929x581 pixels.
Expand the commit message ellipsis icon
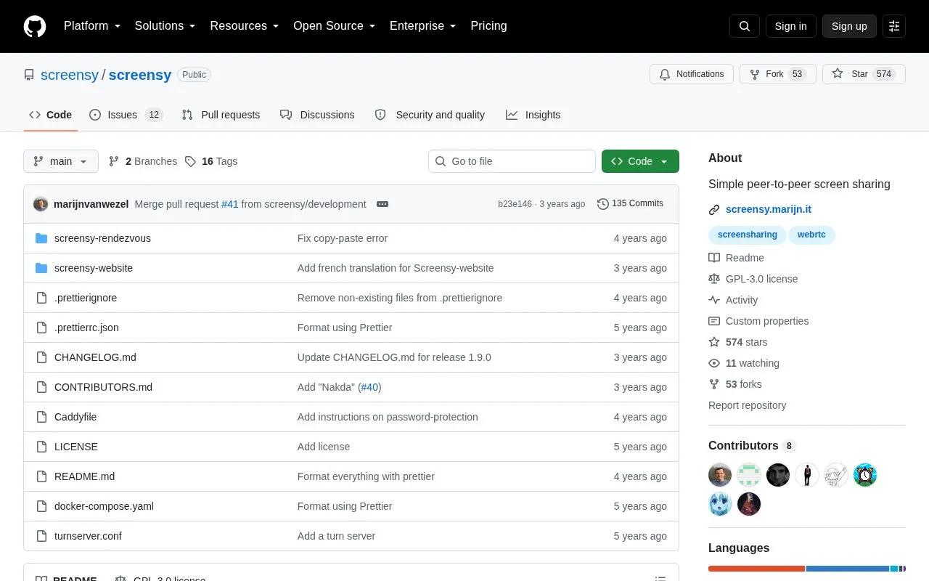(x=382, y=204)
